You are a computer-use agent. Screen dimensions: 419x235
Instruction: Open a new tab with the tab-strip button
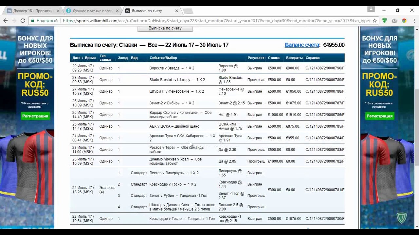click(x=188, y=11)
